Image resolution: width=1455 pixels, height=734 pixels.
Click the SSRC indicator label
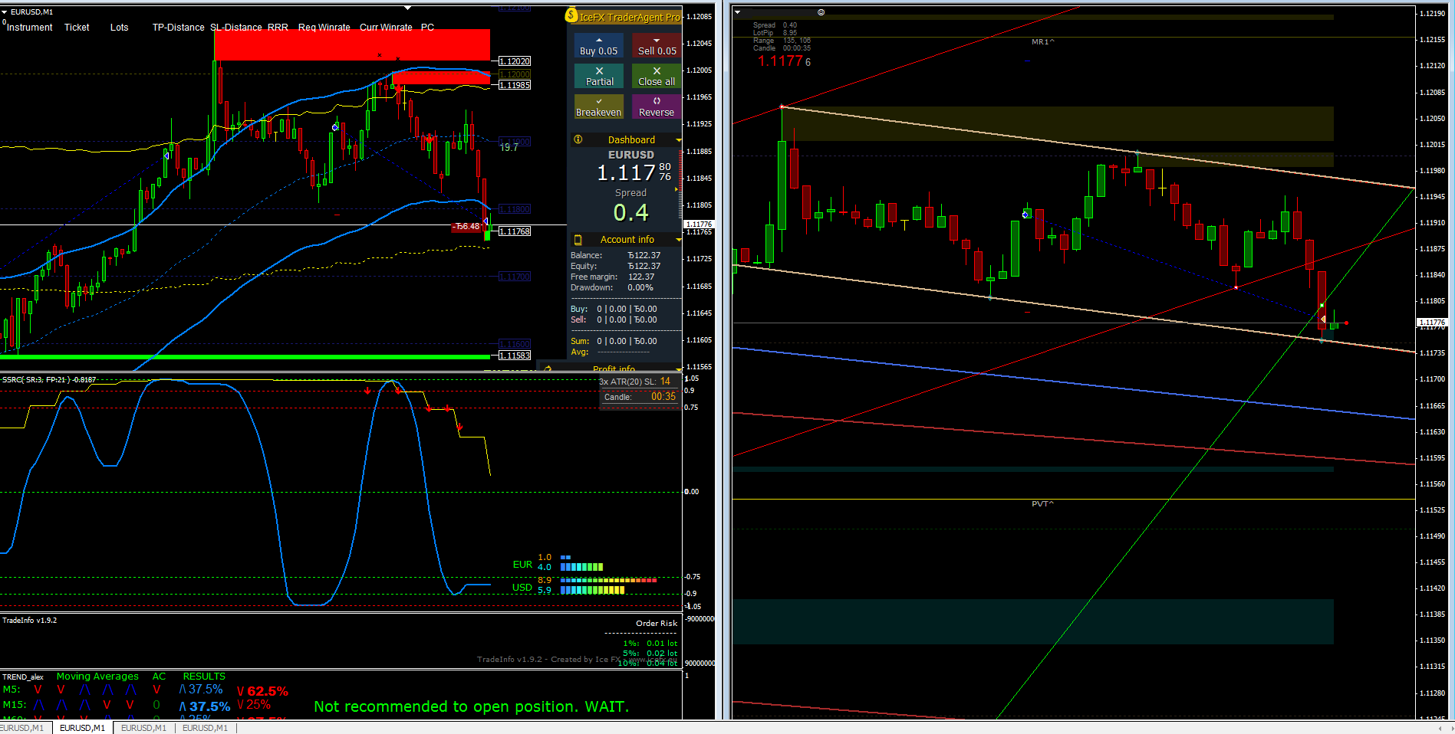49,379
